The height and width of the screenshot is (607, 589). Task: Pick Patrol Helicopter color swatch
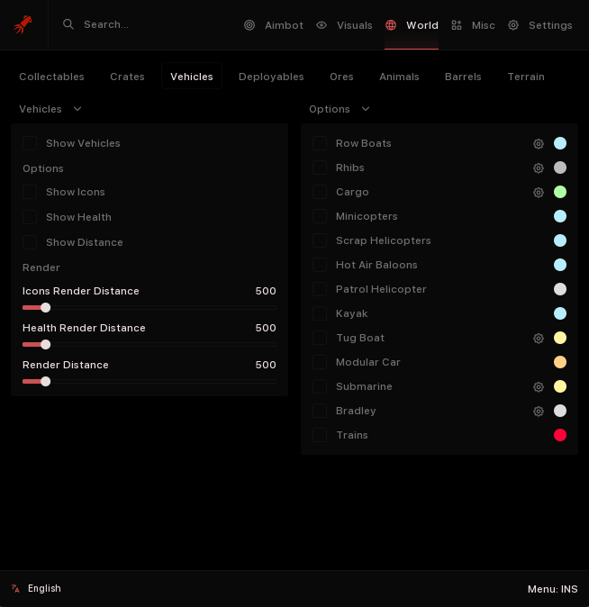click(x=560, y=289)
